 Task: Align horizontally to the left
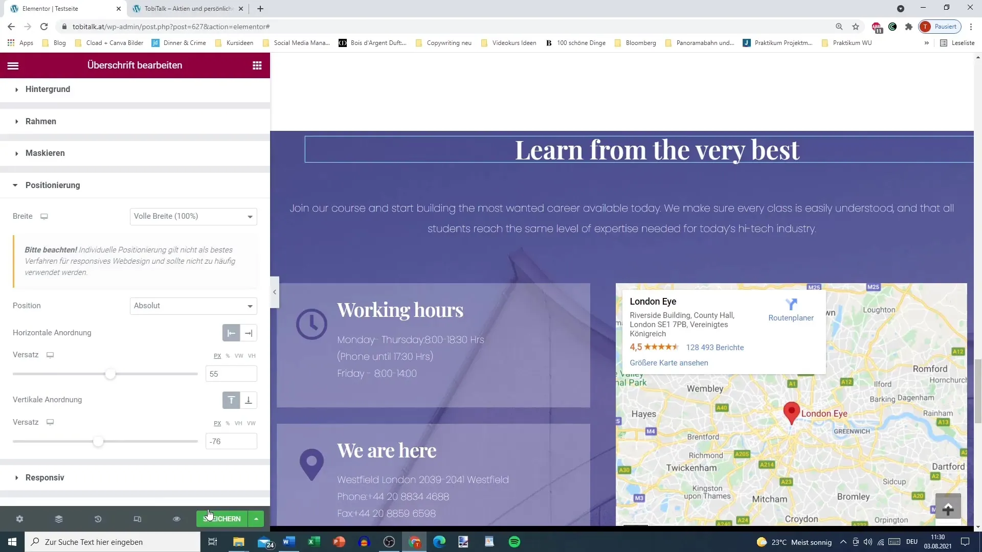[x=231, y=333]
